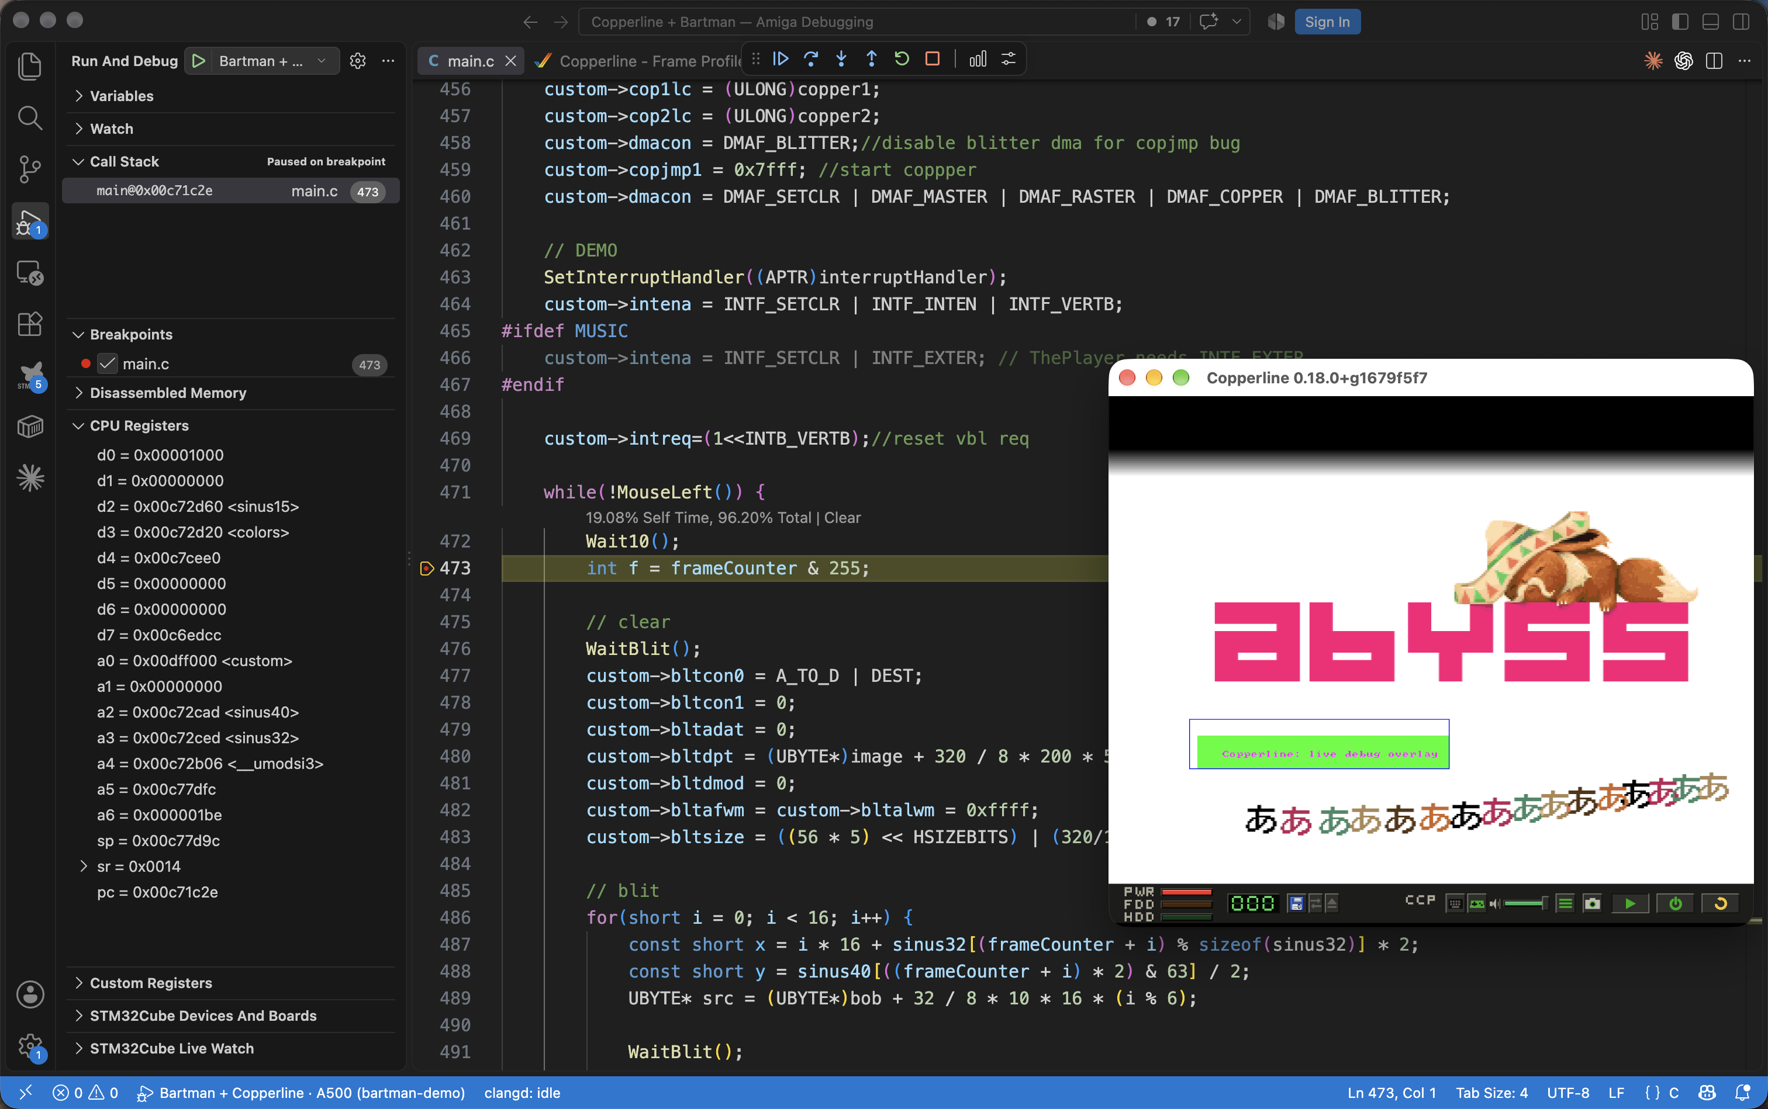The height and width of the screenshot is (1109, 1768).
Task: Start debugging with the green play icon
Action: click(x=198, y=61)
